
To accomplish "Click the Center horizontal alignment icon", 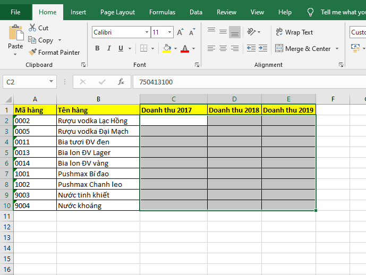I will [x=223, y=48].
